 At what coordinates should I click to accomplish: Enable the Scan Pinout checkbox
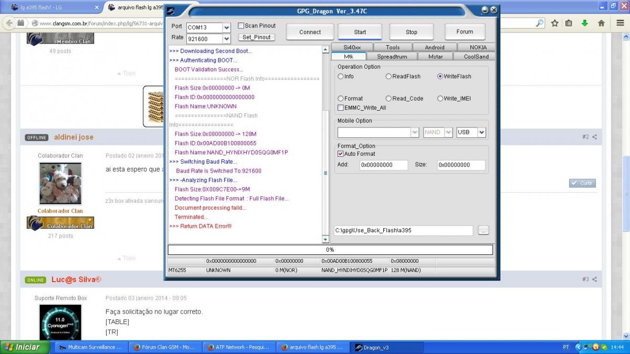click(241, 26)
